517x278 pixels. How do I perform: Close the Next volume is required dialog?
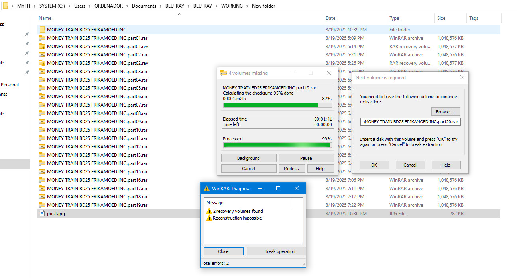462,78
